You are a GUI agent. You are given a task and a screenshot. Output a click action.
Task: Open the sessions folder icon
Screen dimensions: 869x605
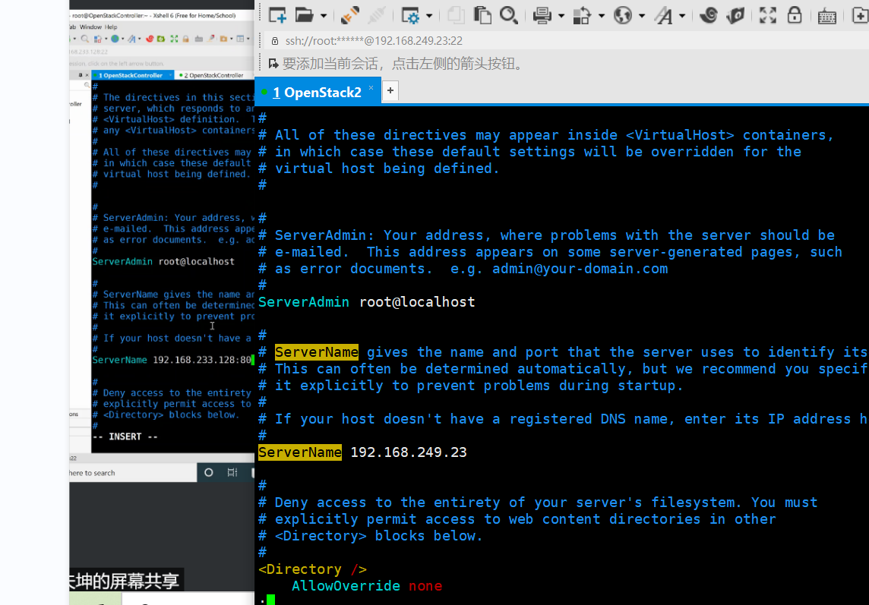(x=305, y=15)
